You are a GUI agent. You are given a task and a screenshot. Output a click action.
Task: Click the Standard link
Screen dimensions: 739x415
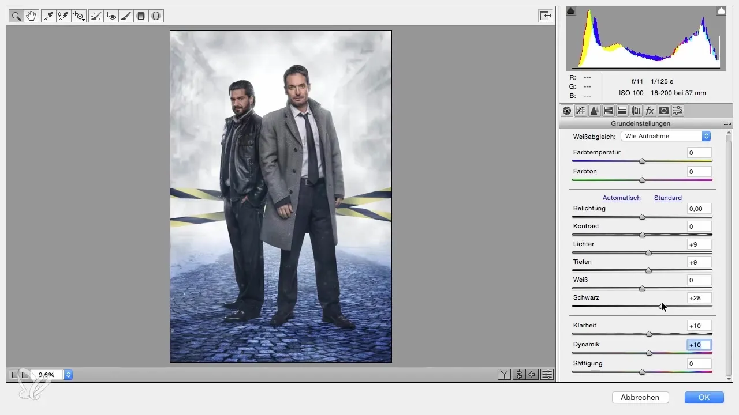pos(668,198)
